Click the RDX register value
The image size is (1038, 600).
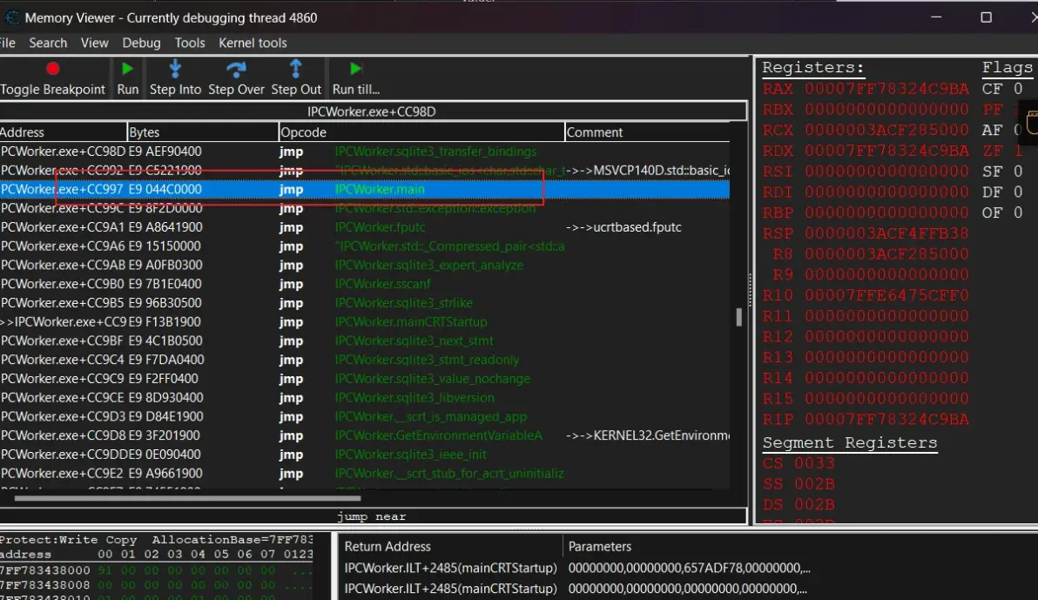point(886,151)
